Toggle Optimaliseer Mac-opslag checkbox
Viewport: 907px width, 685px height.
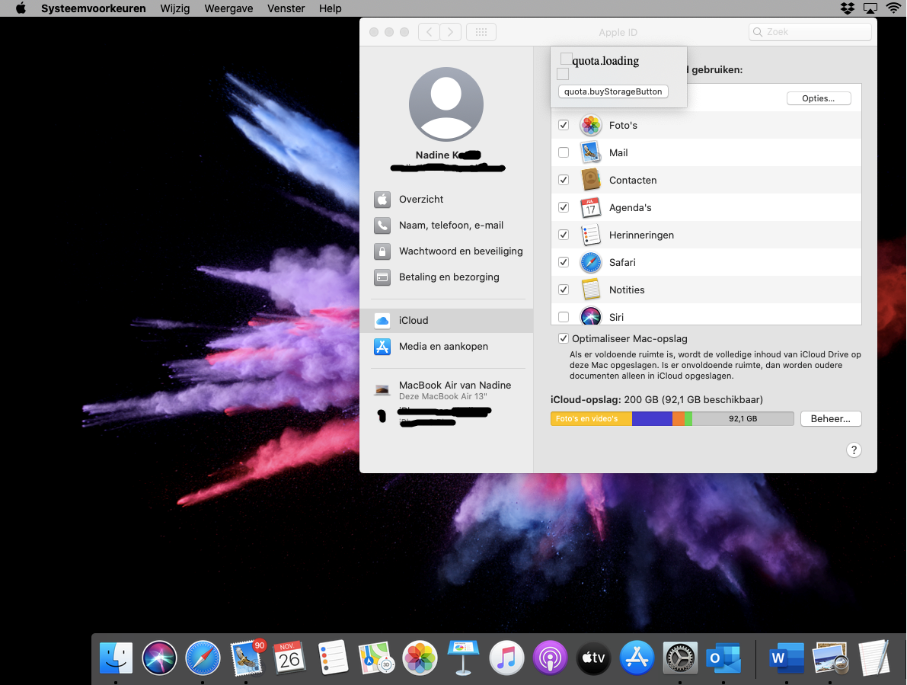564,338
